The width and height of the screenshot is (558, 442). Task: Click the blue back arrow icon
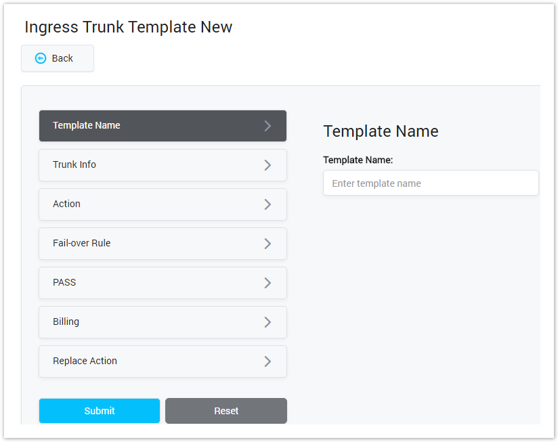(41, 58)
